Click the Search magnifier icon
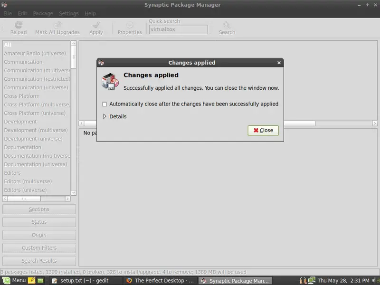 [227, 25]
